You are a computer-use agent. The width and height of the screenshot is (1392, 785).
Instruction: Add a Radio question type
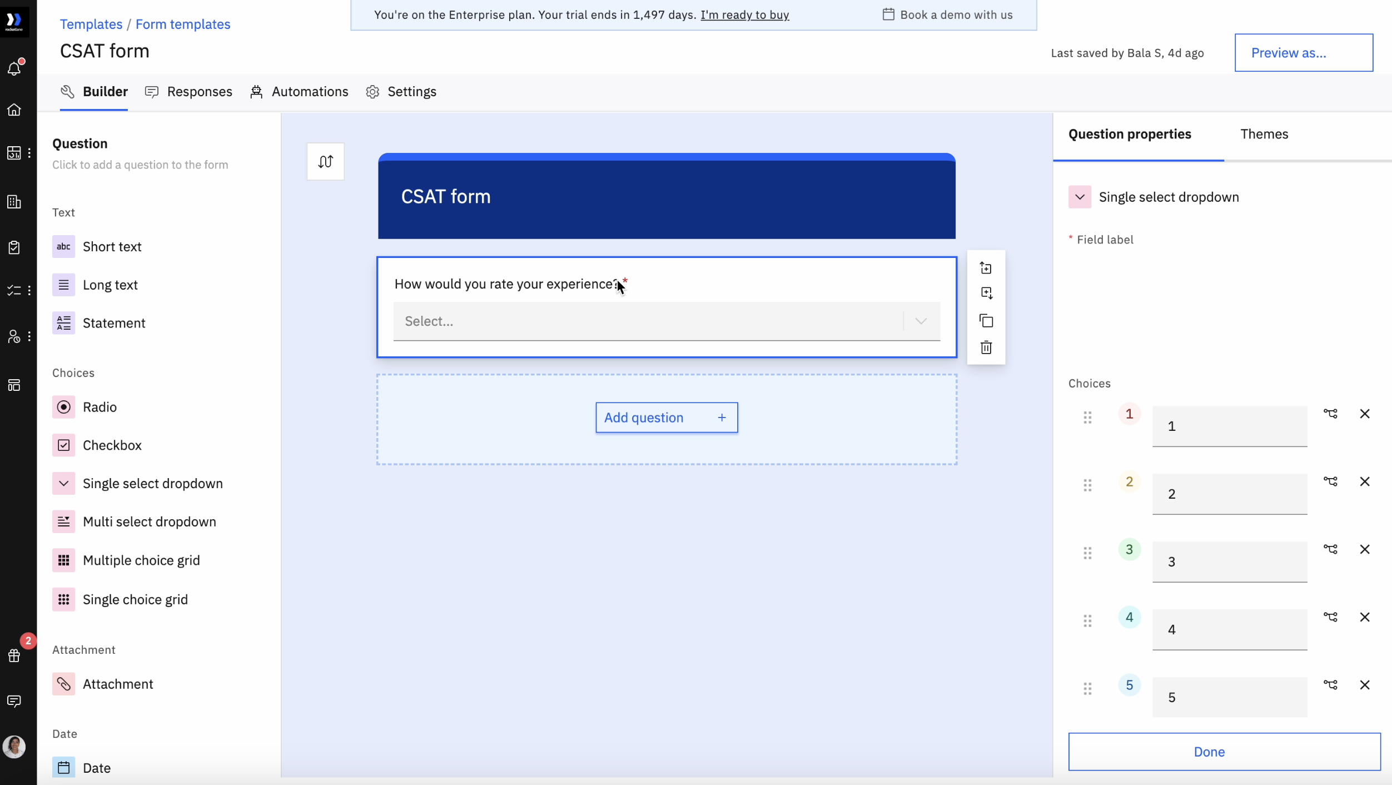(x=100, y=407)
